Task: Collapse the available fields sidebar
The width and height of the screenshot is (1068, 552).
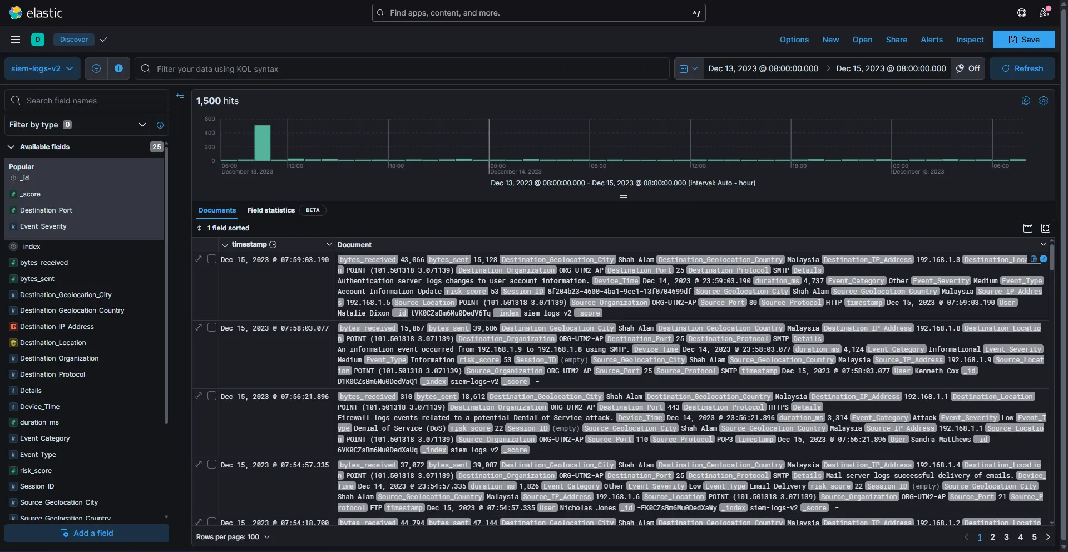Action: tap(180, 96)
